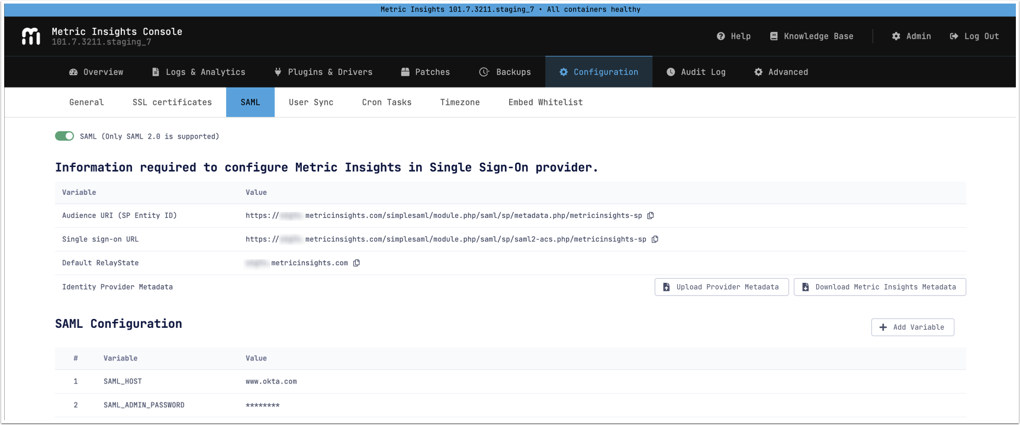
Task: Switch to the User Sync tab
Action: click(311, 102)
